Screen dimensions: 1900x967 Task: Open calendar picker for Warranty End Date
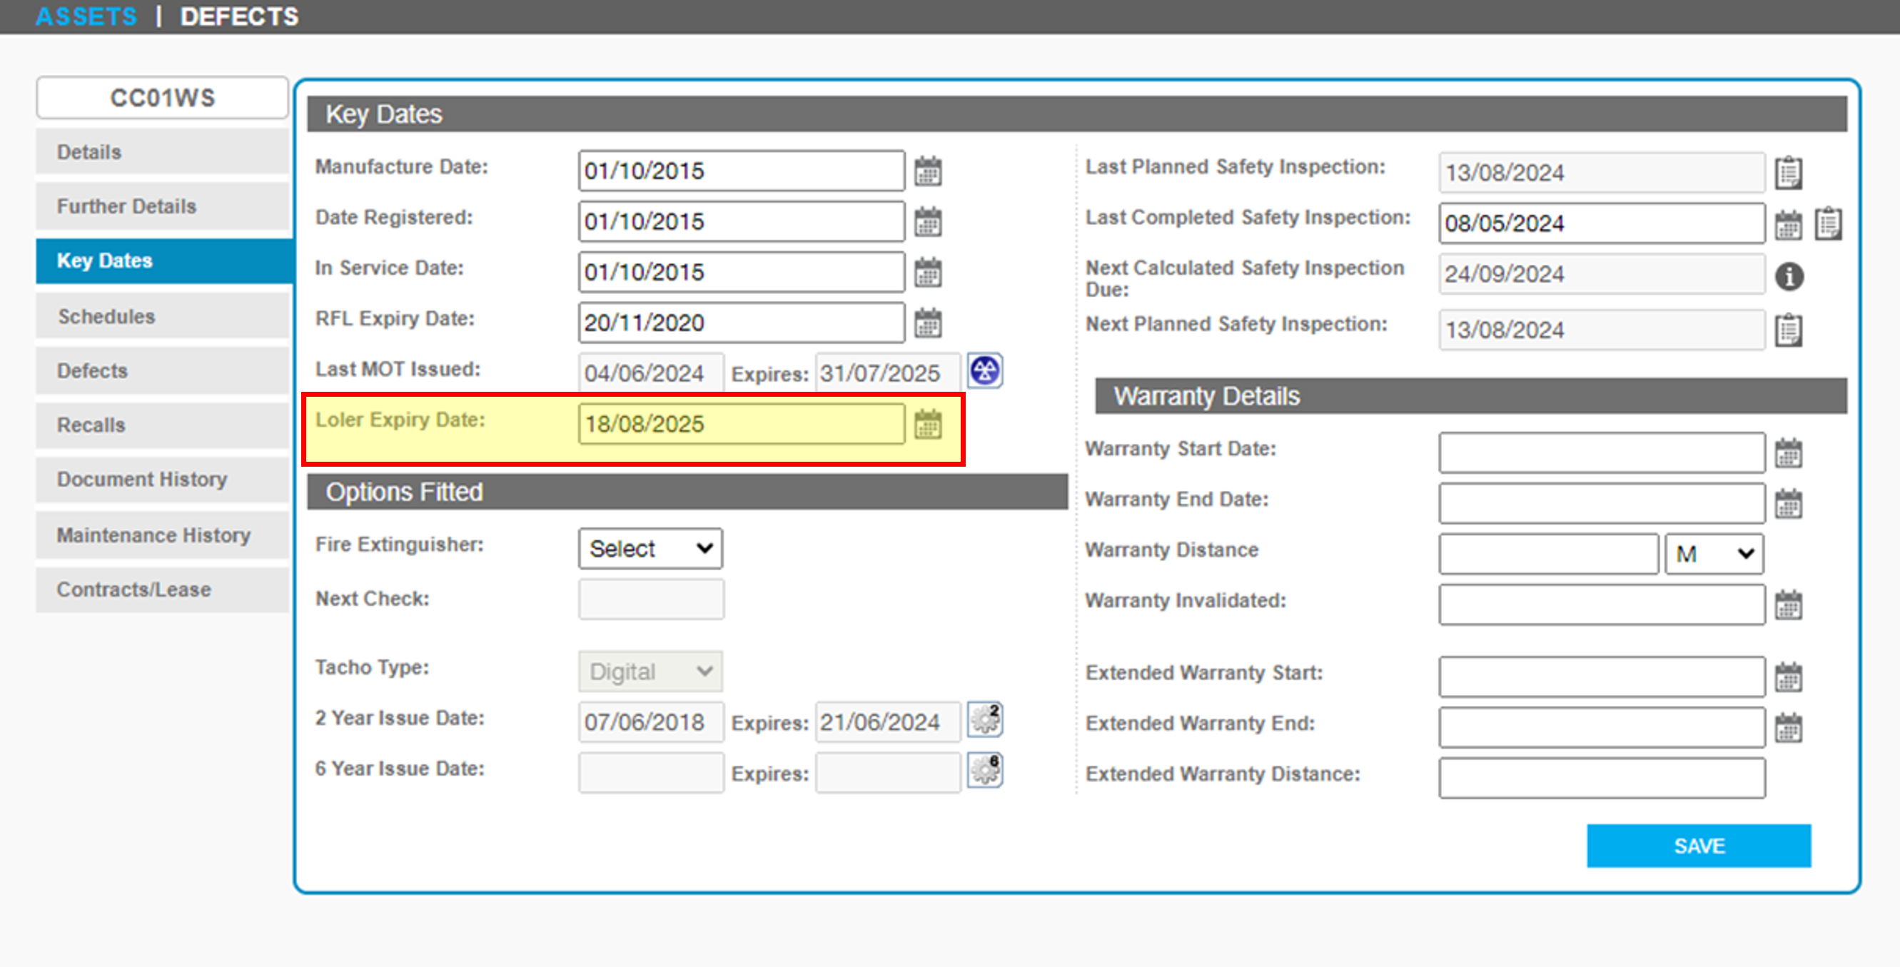1788,504
